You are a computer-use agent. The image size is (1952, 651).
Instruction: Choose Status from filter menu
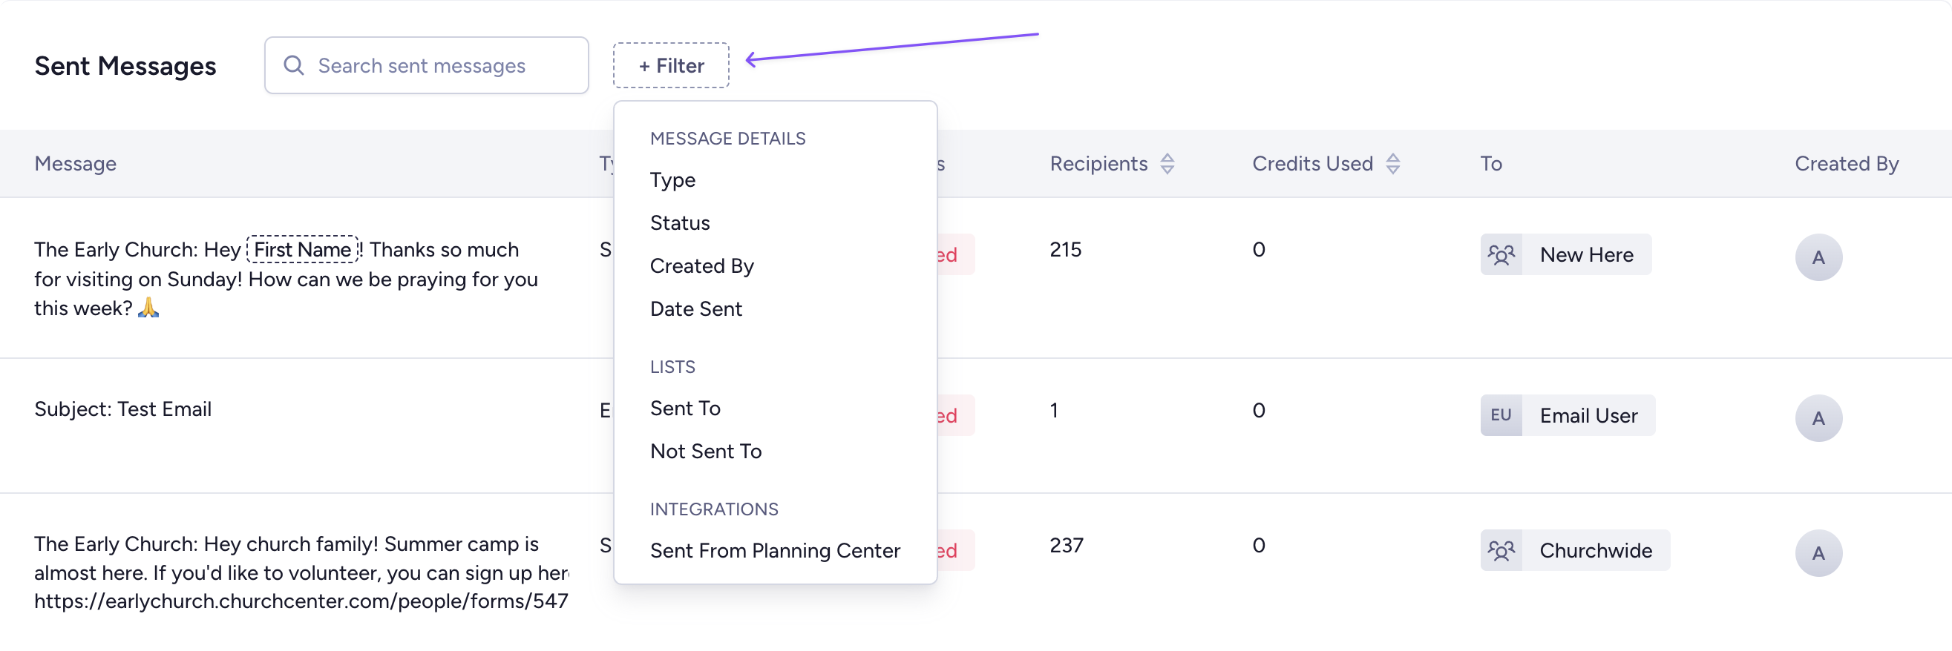click(x=680, y=223)
